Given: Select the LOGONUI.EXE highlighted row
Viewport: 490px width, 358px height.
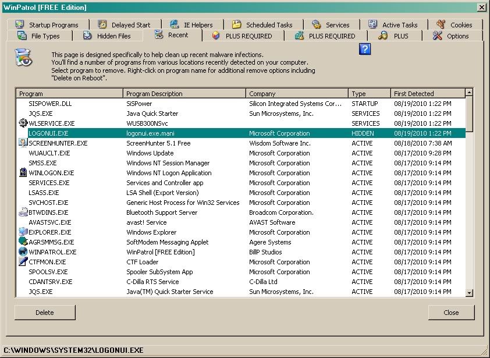Looking at the screenshot, I should (x=240, y=133).
